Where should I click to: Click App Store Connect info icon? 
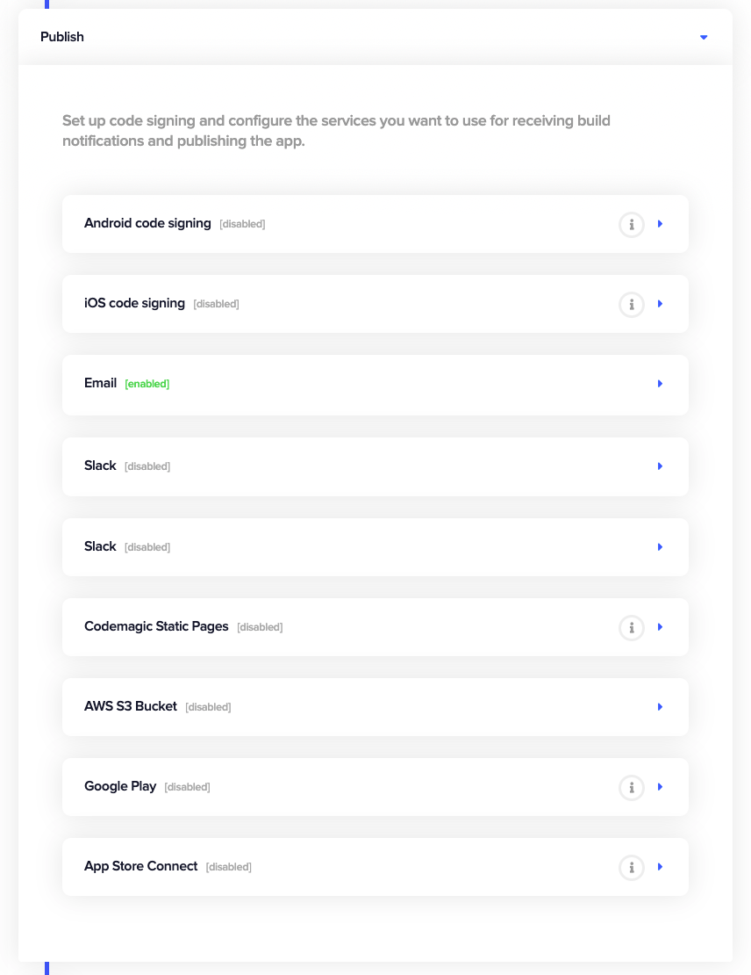click(631, 868)
